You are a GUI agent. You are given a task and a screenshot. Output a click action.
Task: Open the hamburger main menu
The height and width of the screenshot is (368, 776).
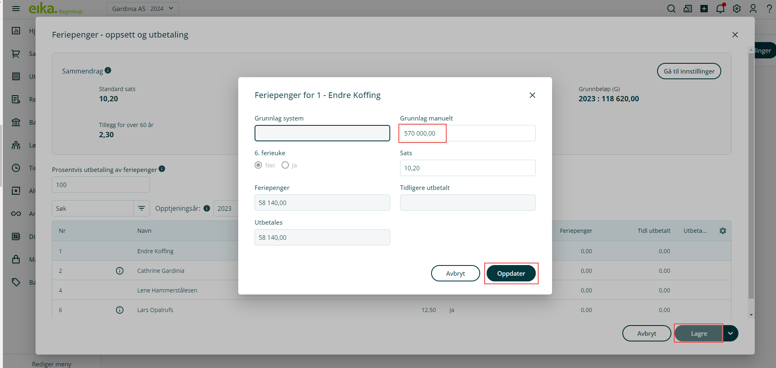coord(16,9)
